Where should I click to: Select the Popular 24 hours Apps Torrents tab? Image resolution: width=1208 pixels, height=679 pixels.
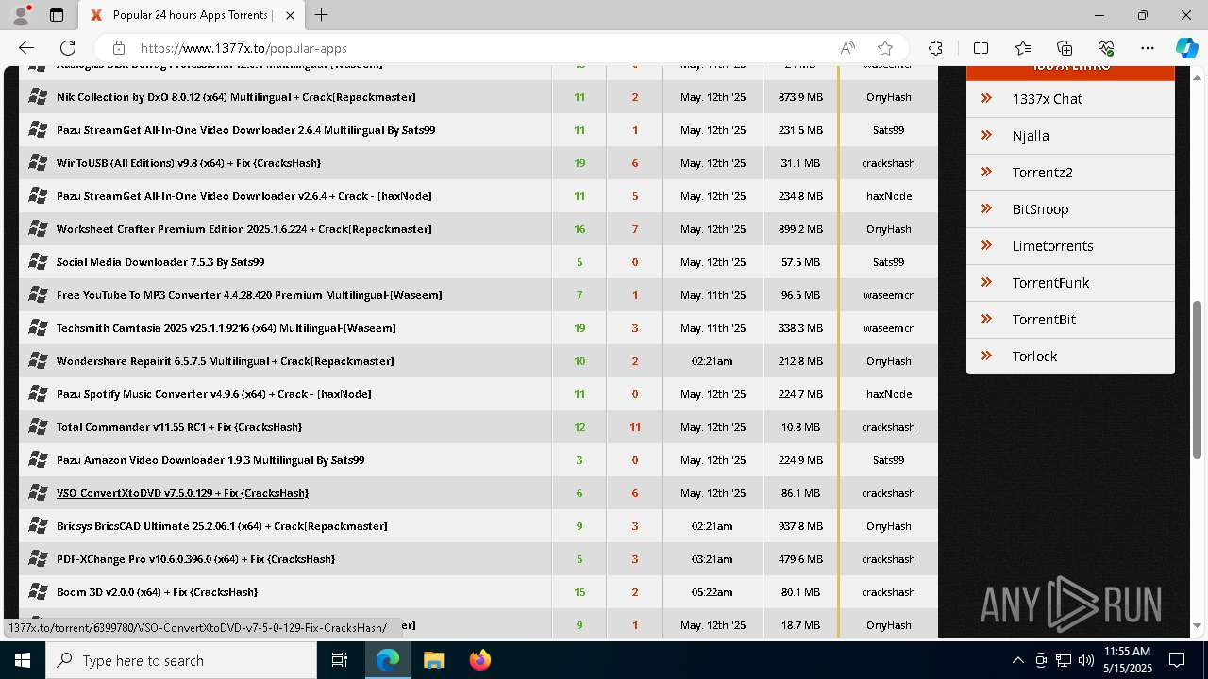click(x=193, y=15)
